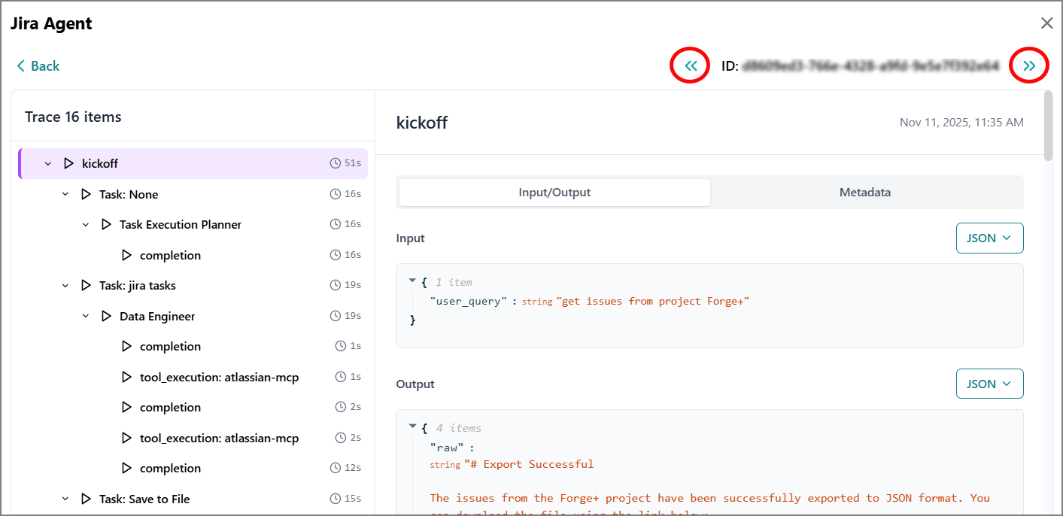Close the Jira Agent dialog
Image resolution: width=1063 pixels, height=516 pixels.
[1046, 23]
